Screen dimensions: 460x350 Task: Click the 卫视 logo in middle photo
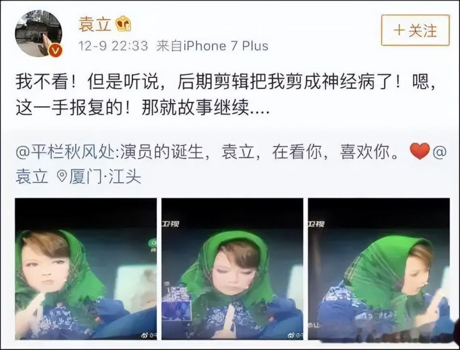[x=170, y=224]
